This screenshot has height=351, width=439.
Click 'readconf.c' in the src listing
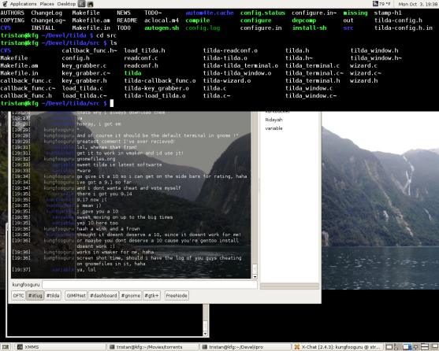pos(141,58)
